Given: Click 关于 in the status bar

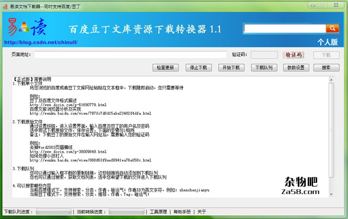Looking at the screenshot, I should point(202,212).
